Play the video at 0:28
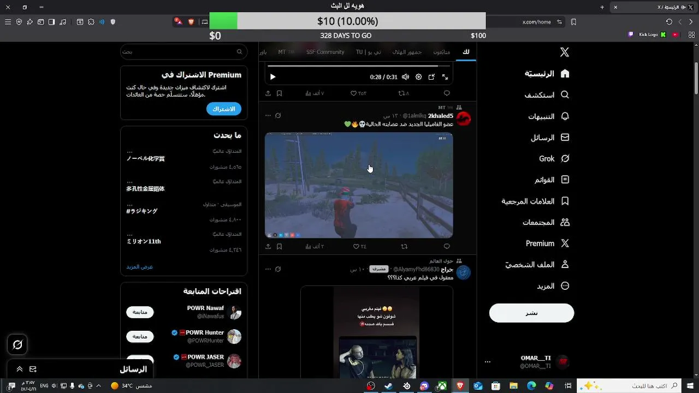The image size is (699, 393). (x=273, y=77)
